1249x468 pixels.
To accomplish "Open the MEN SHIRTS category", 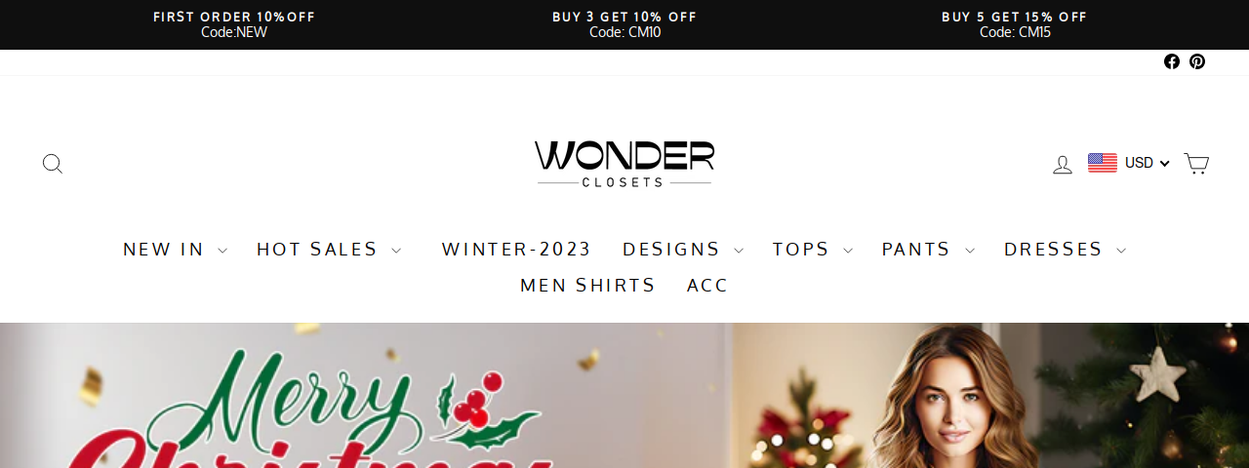I will click(587, 286).
